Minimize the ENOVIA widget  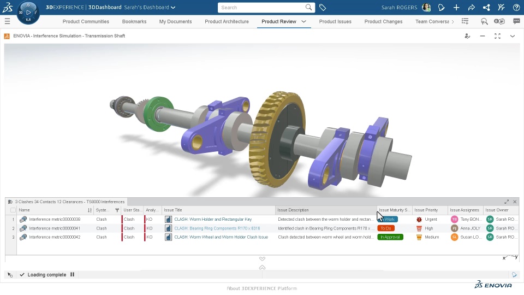pyautogui.click(x=482, y=36)
